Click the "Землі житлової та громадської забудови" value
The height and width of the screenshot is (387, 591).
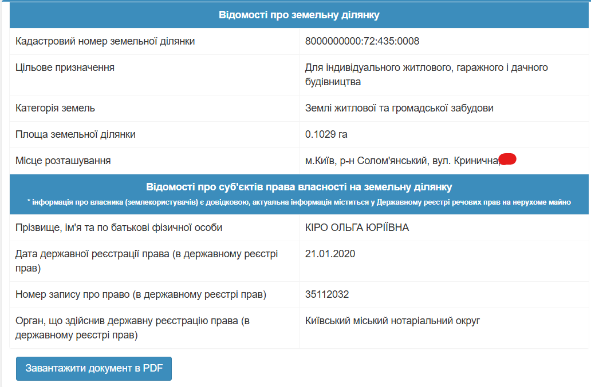(399, 108)
